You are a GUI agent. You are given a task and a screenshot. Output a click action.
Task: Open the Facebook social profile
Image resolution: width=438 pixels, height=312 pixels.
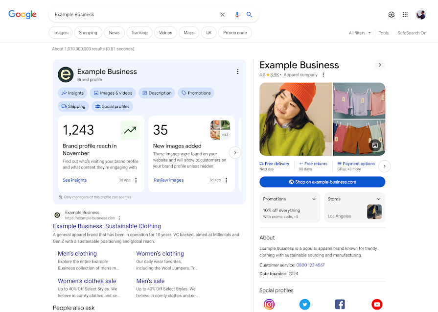point(340,304)
